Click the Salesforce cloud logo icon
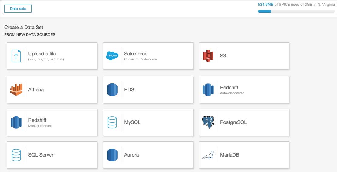This screenshot has height=172, width=337. [112, 56]
